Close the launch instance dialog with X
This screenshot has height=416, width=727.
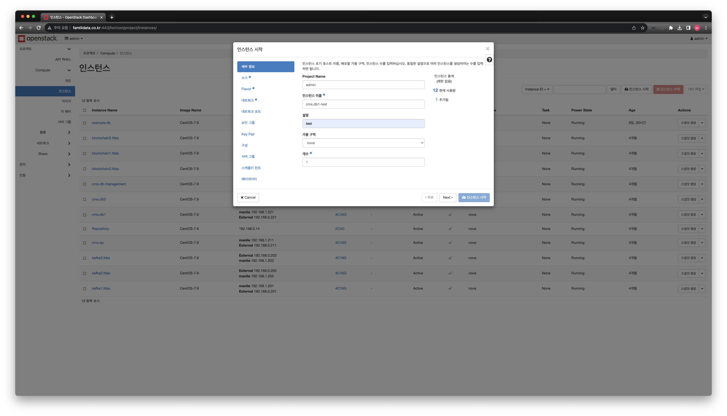(487, 49)
